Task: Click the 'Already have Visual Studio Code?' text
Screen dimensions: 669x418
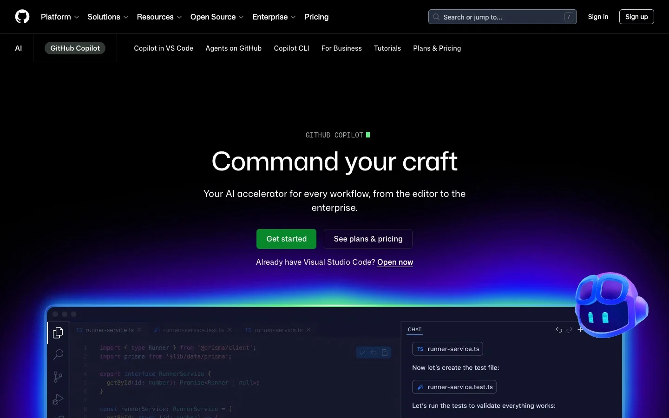Action: pyautogui.click(x=315, y=262)
